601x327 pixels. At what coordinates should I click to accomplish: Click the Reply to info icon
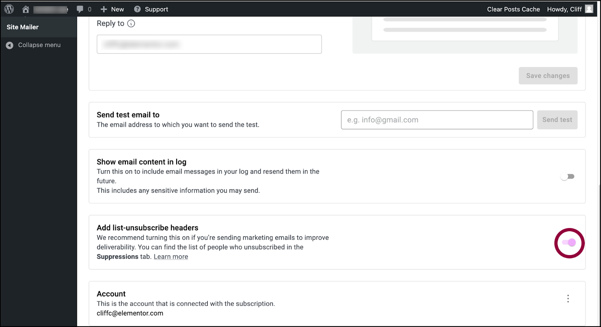click(x=131, y=24)
